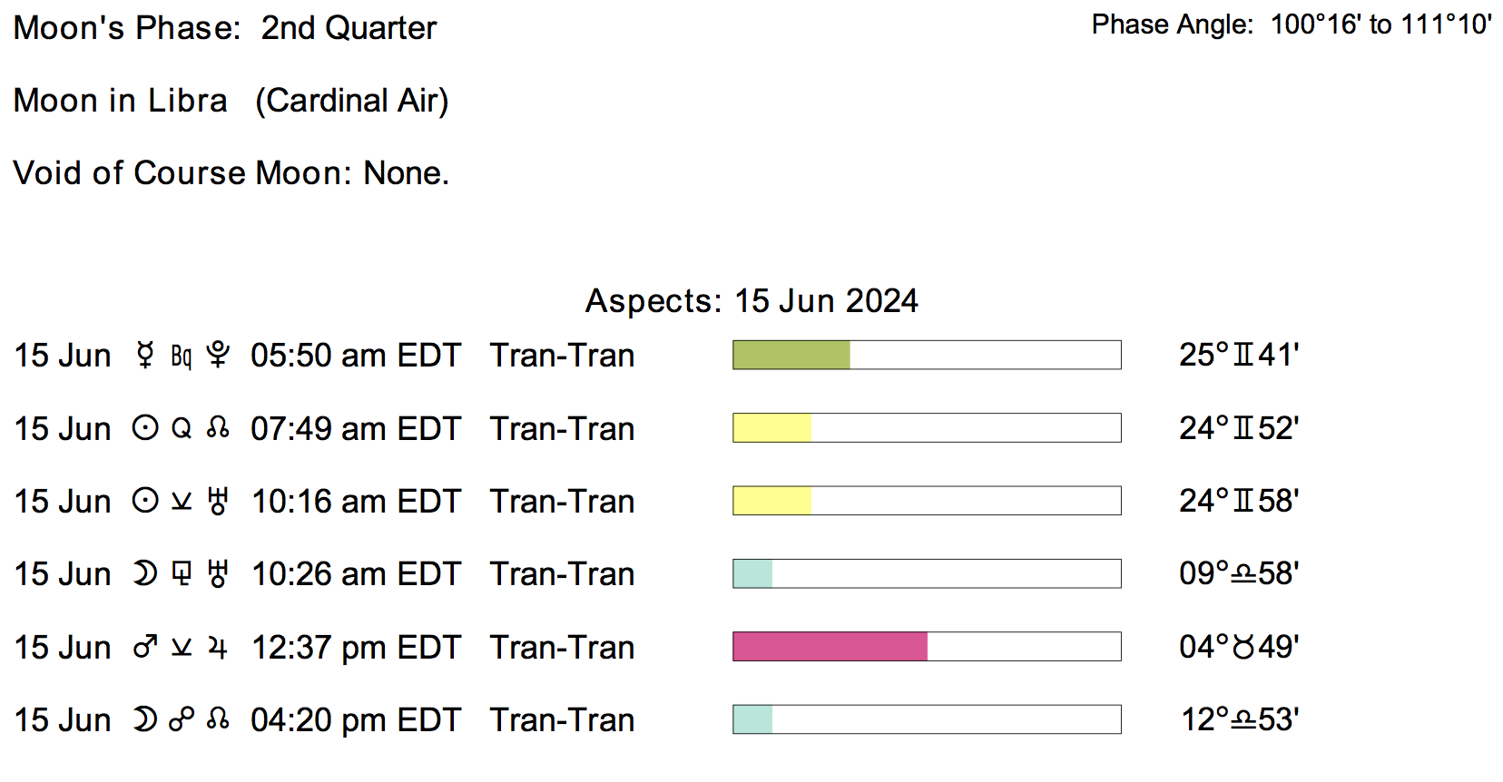Click the pink progress bar for Mars-Jupiter aspect

click(x=830, y=647)
